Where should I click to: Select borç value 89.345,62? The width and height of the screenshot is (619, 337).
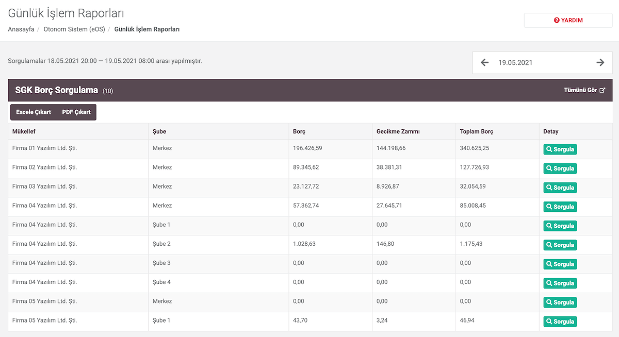click(306, 167)
